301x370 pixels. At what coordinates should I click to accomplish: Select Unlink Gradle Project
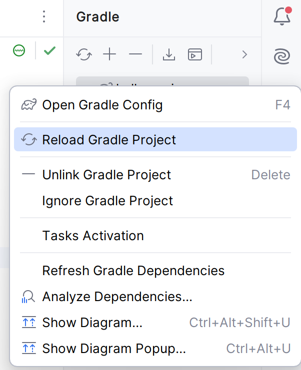pos(106,175)
